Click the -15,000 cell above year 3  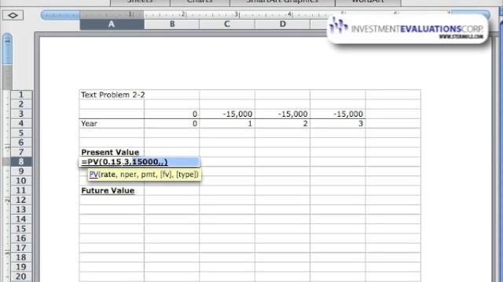point(337,114)
